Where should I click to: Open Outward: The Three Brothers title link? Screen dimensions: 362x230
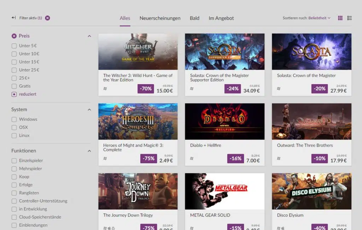click(305, 145)
